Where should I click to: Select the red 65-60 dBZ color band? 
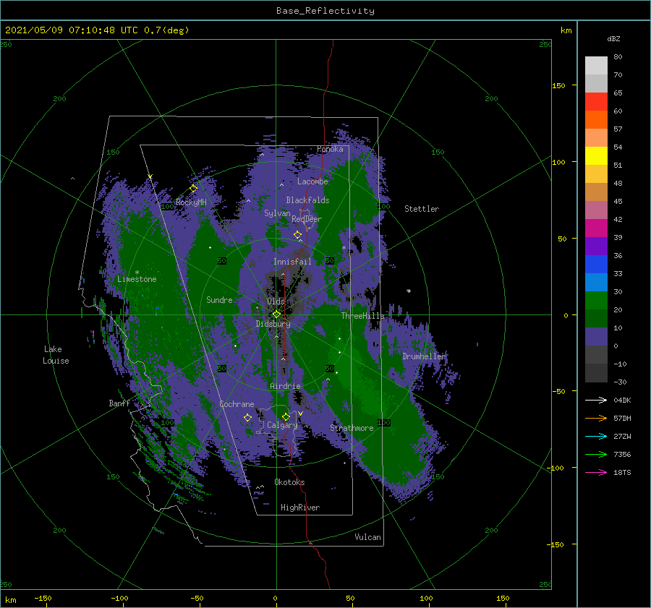click(x=596, y=102)
